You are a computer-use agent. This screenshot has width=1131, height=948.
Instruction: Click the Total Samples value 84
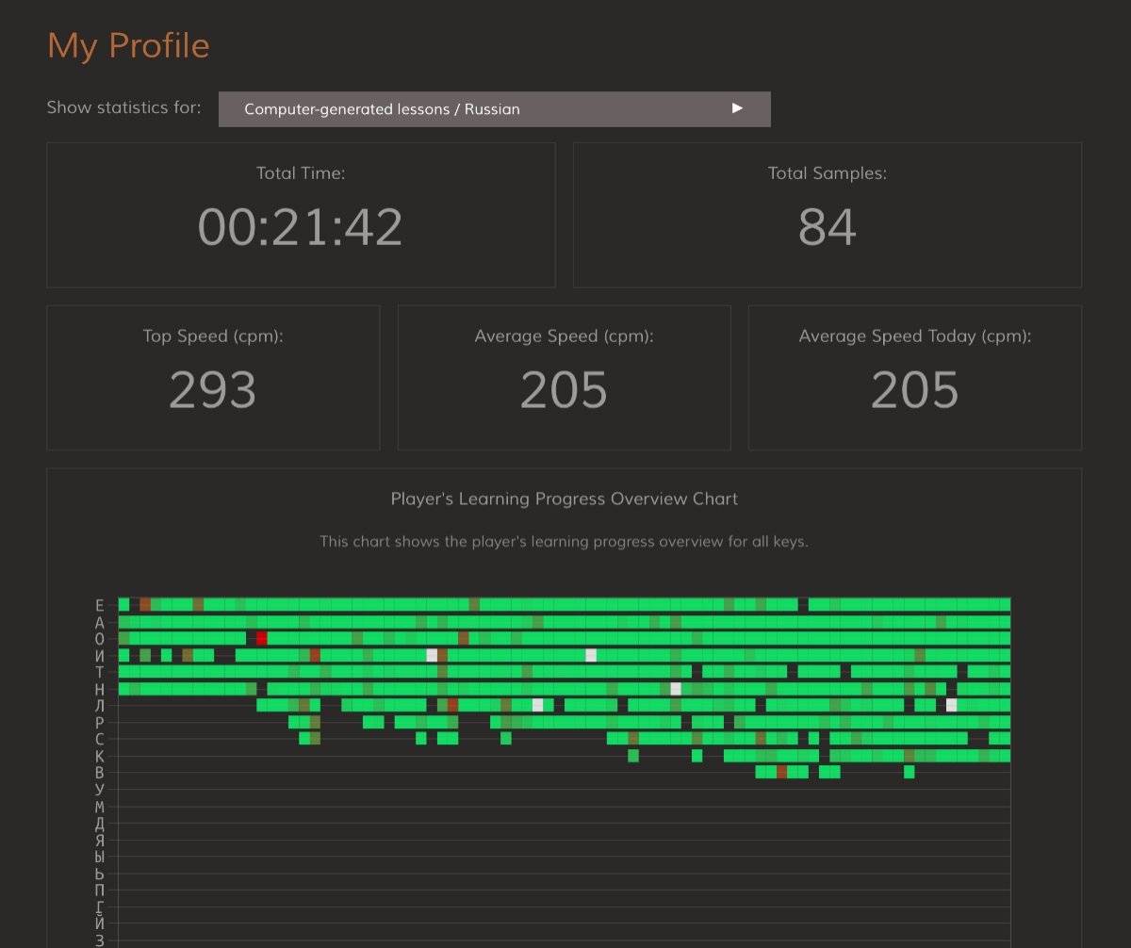[827, 227]
